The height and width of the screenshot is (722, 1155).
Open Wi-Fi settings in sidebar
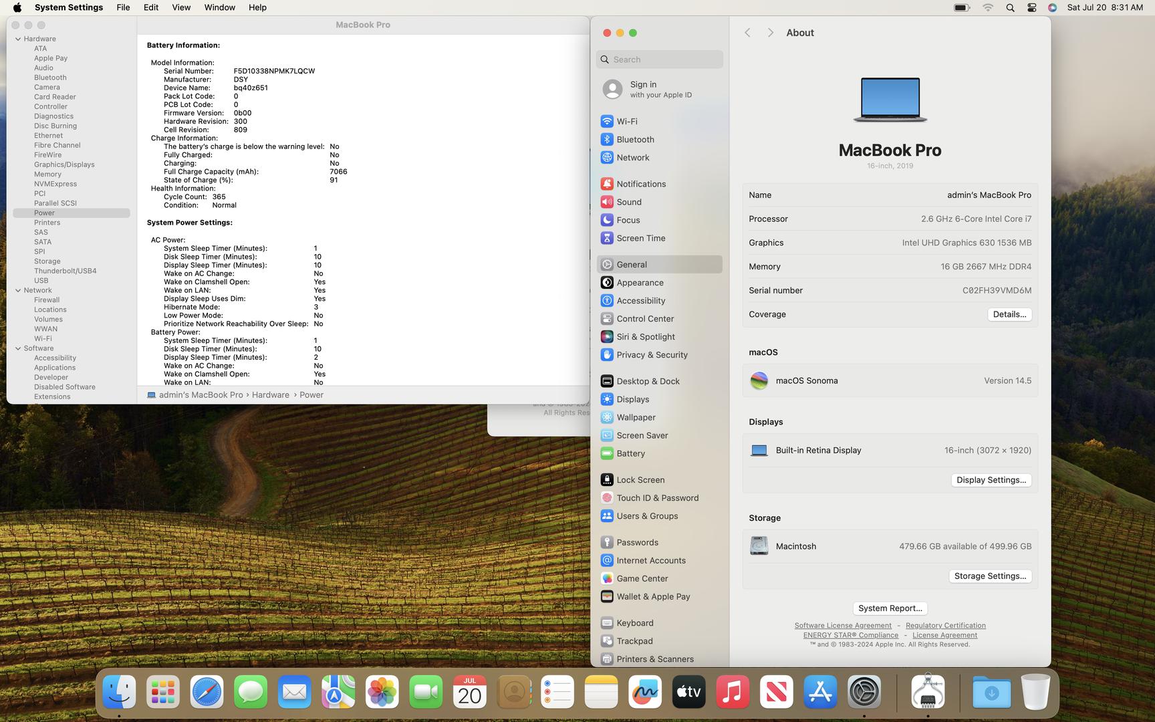pos(659,121)
